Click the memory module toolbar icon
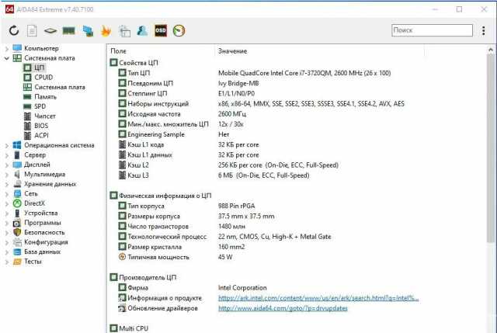497x333 pixels. [x=69, y=31]
